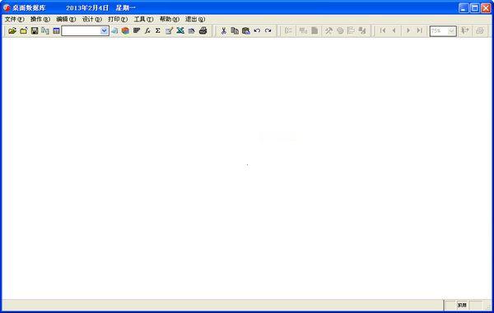Open the 设计 menu
This screenshot has width=494, height=313.
coord(92,19)
